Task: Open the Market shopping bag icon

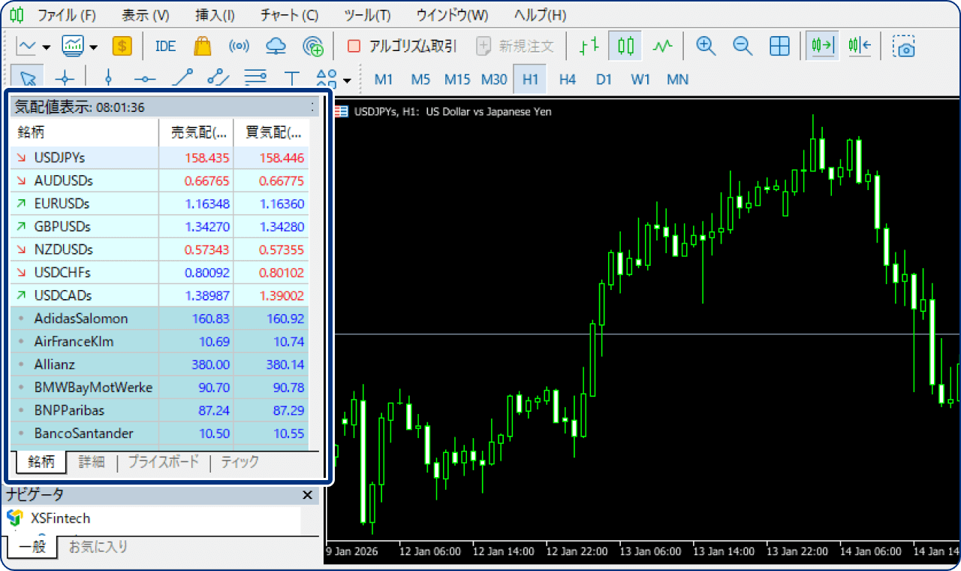Action: [202, 46]
